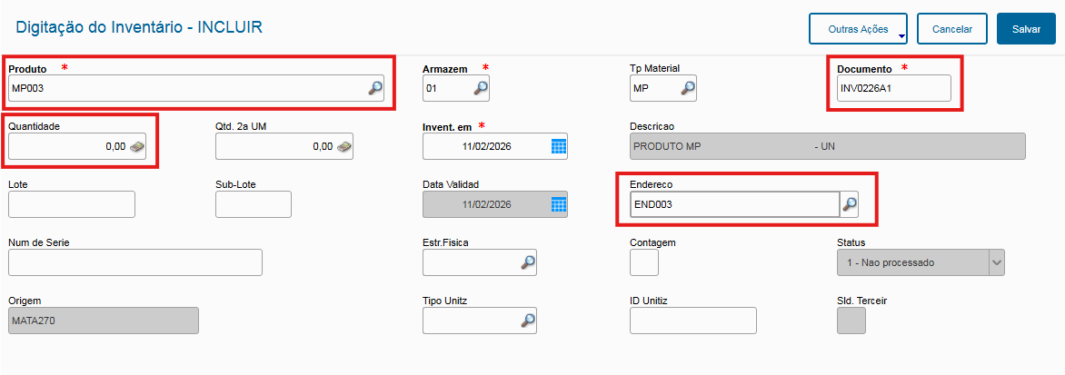Viewport: 1065px width, 375px height.
Task: Open the Invent. em calendar picker
Action: (x=559, y=146)
